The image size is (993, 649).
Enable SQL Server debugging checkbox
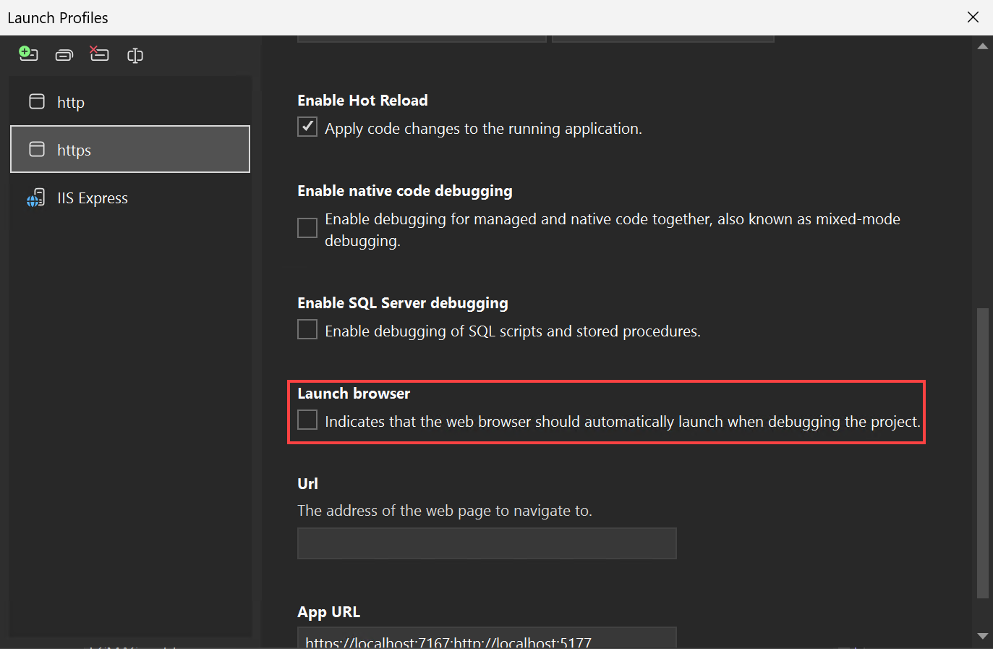pos(307,329)
